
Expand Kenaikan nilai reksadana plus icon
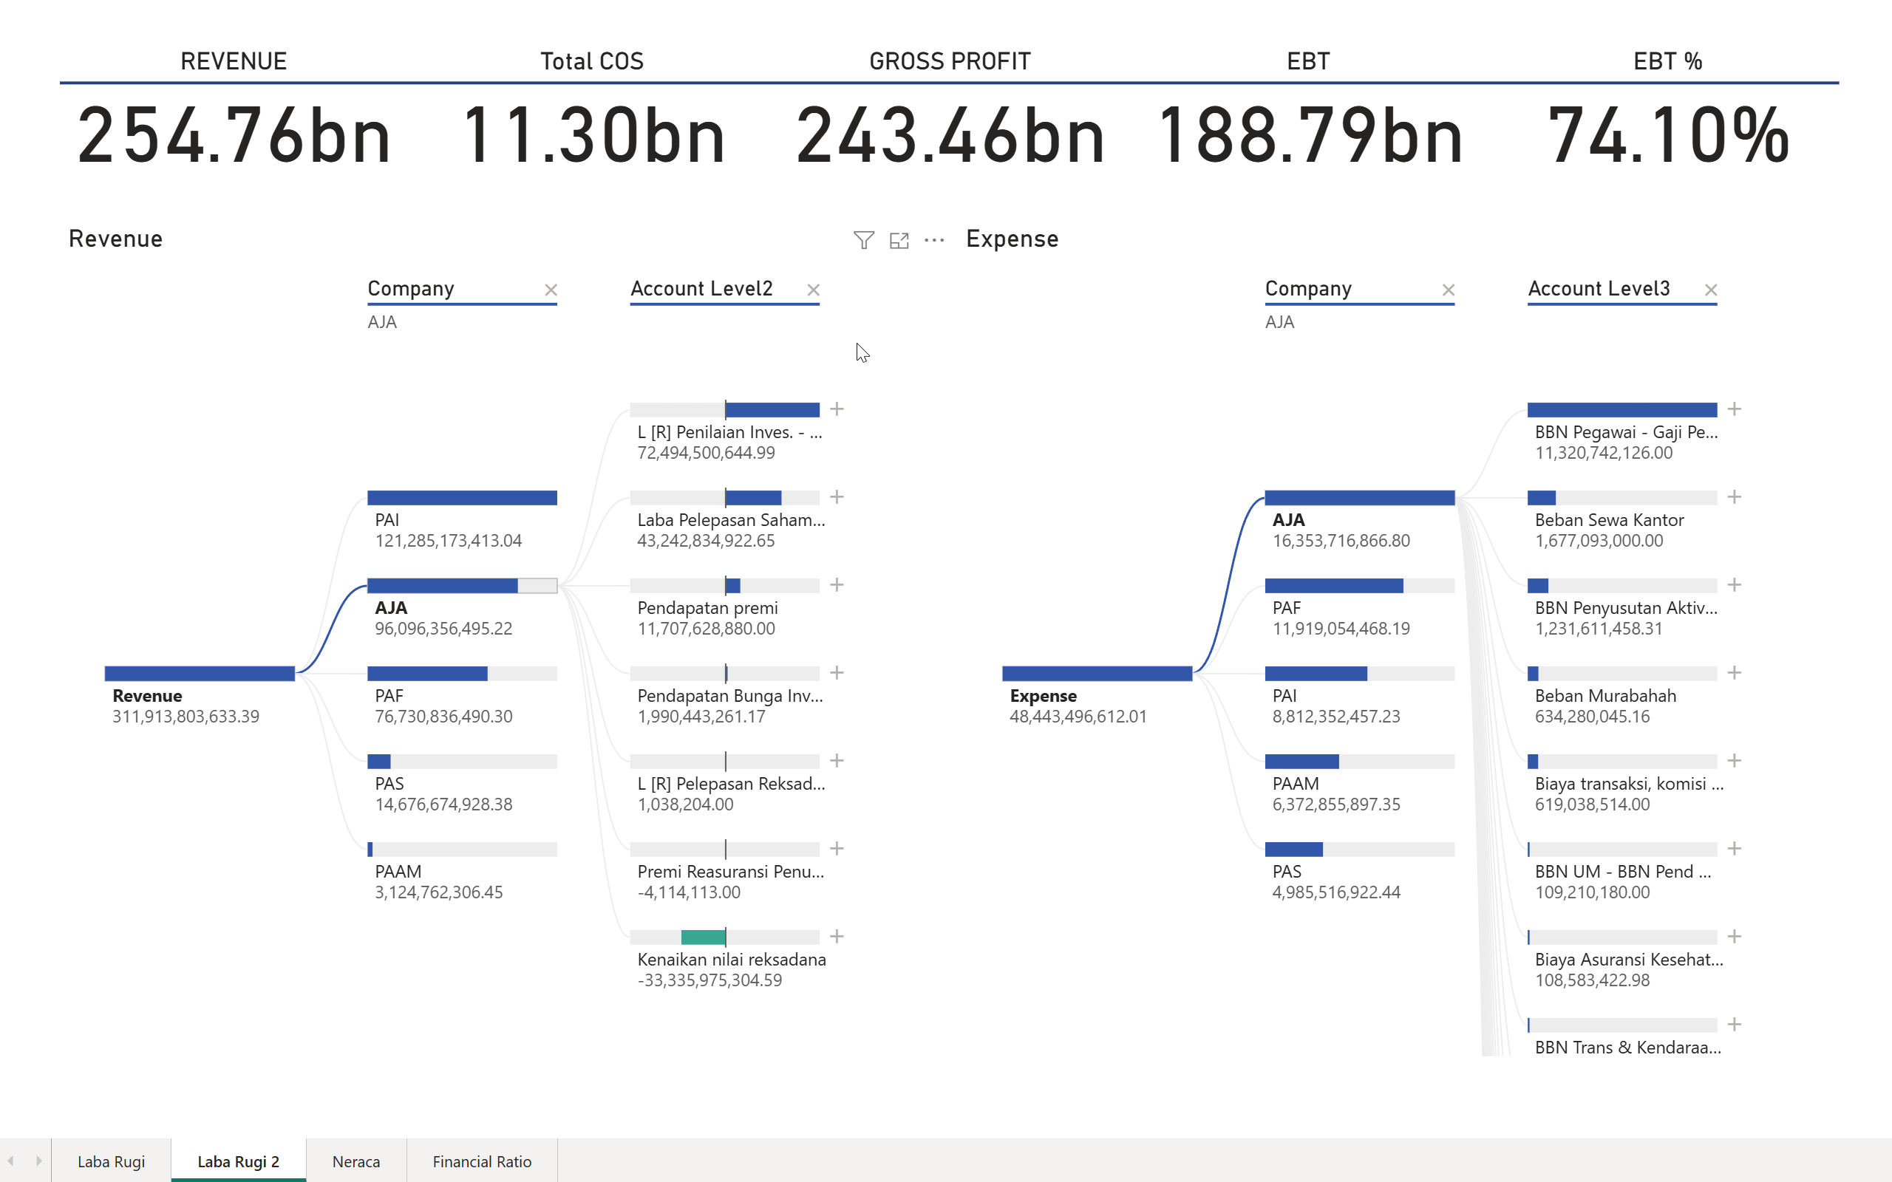click(837, 937)
